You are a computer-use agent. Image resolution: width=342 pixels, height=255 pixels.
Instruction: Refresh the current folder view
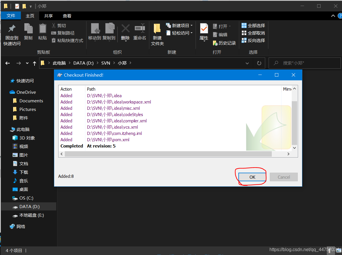pos(259,63)
